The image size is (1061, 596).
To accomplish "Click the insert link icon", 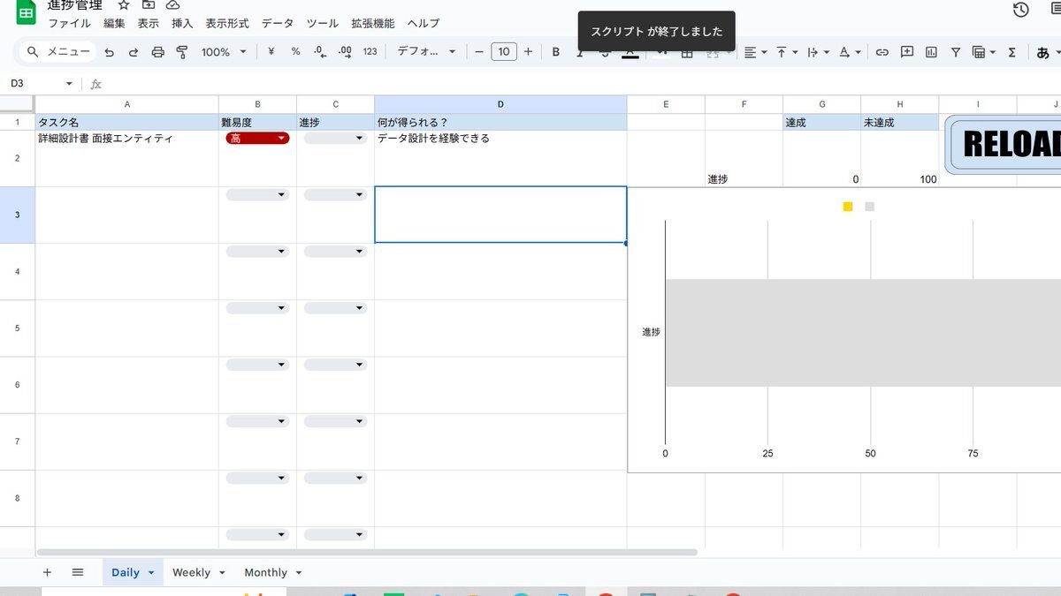I will pyautogui.click(x=882, y=52).
